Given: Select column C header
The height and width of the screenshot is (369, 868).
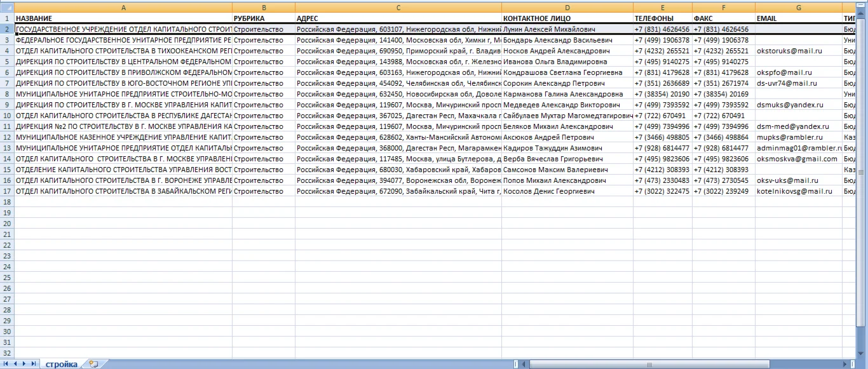Looking at the screenshot, I should point(398,8).
